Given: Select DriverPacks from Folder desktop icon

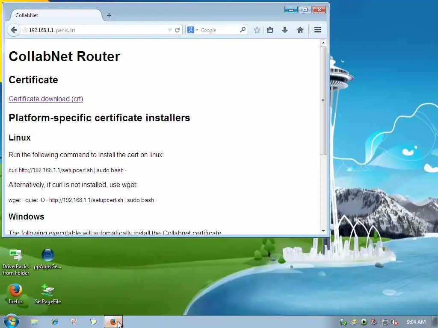Looking at the screenshot, I should [16, 262].
